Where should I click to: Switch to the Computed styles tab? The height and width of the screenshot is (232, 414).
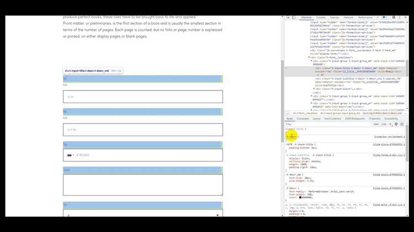click(x=303, y=118)
